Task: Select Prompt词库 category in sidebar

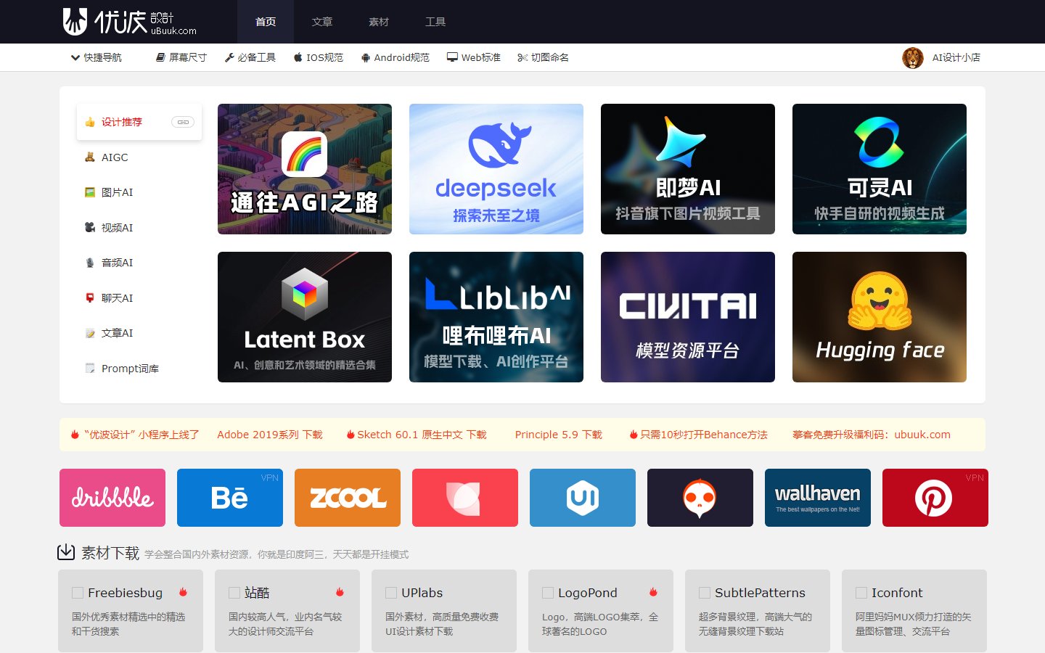Action: pyautogui.click(x=139, y=369)
